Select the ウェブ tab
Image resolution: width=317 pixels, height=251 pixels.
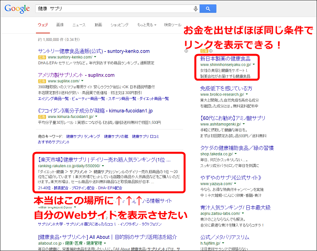click(43, 25)
